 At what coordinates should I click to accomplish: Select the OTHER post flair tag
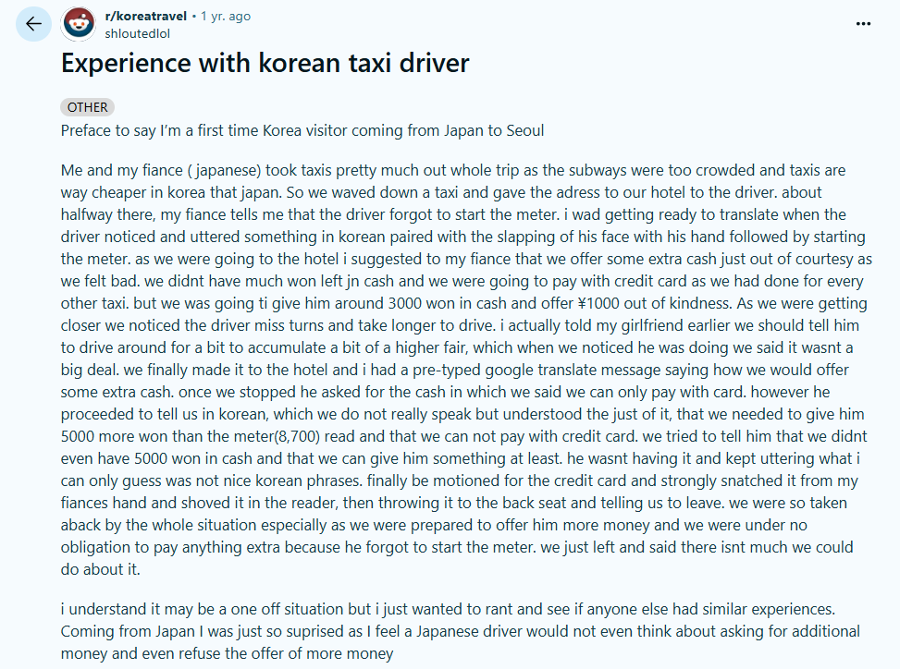pyautogui.click(x=87, y=107)
